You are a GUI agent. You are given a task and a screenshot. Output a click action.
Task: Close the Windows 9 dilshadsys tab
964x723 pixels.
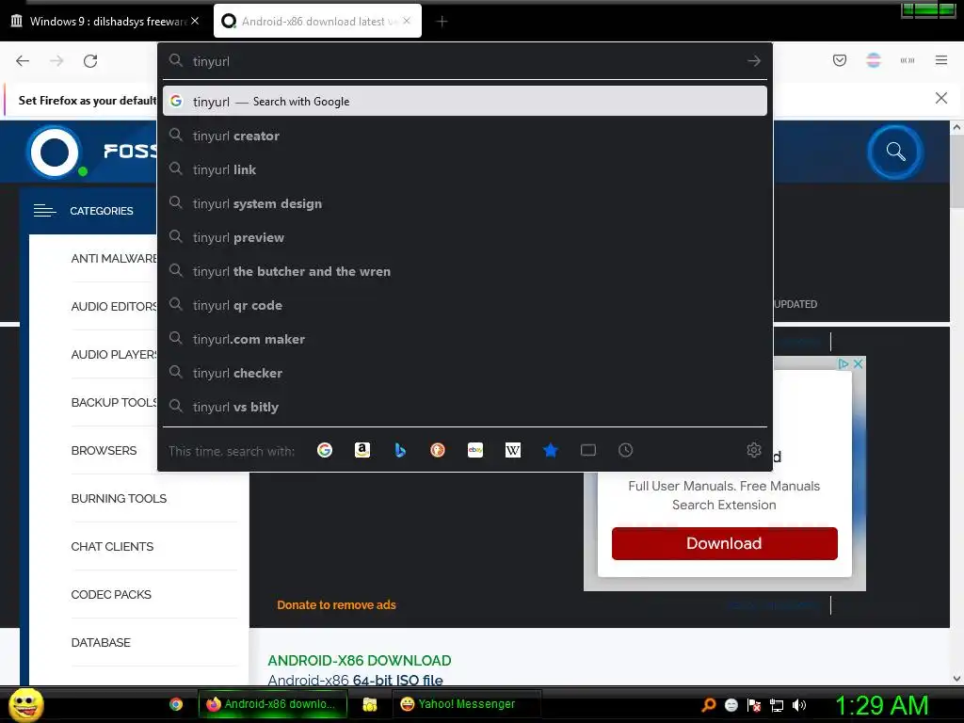tap(195, 21)
